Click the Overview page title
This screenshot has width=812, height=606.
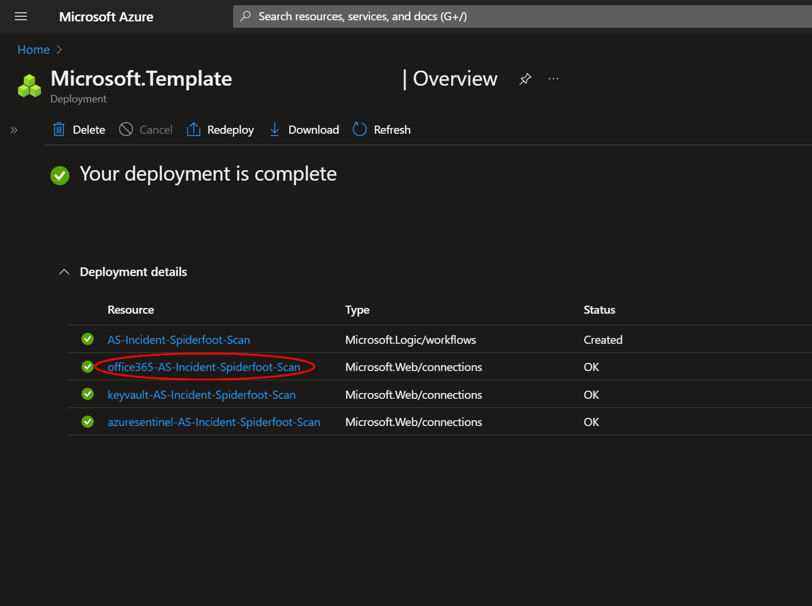point(455,79)
